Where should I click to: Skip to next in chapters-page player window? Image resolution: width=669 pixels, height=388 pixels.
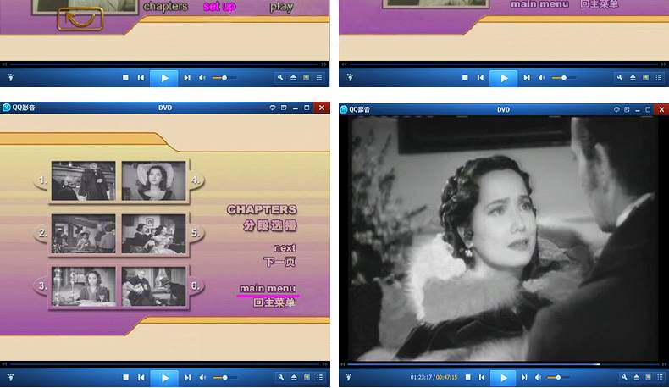pyautogui.click(x=187, y=377)
